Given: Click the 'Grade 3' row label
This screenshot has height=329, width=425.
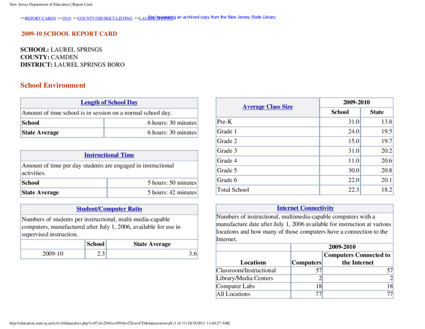Looking at the screenshot, I should coord(227,151).
